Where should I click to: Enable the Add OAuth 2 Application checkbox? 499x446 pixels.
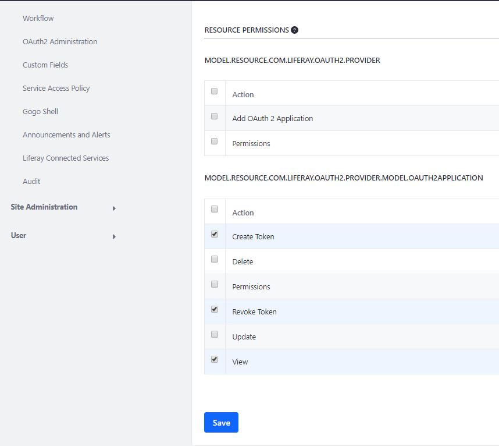pyautogui.click(x=214, y=116)
